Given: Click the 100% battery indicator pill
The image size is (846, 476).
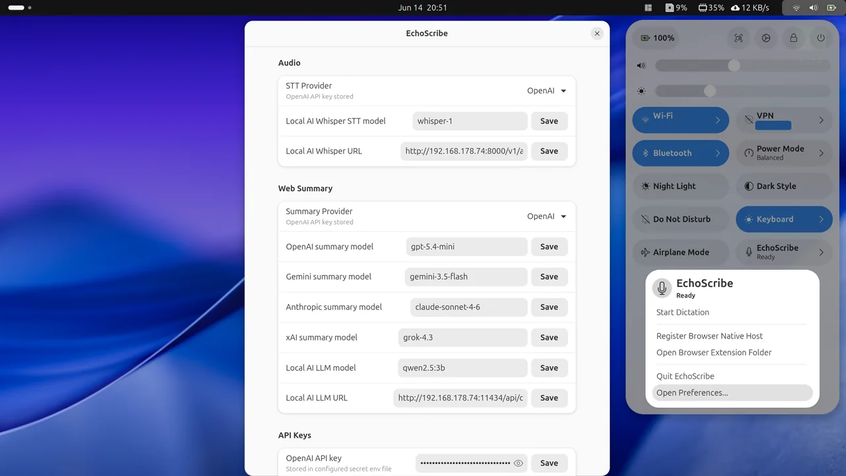Looking at the screenshot, I should click(x=658, y=38).
